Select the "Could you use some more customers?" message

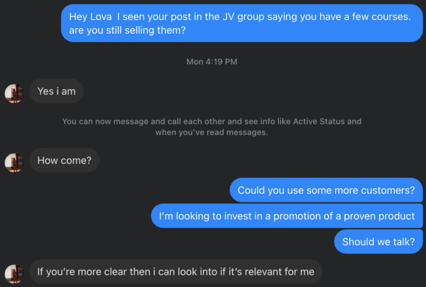click(326, 190)
